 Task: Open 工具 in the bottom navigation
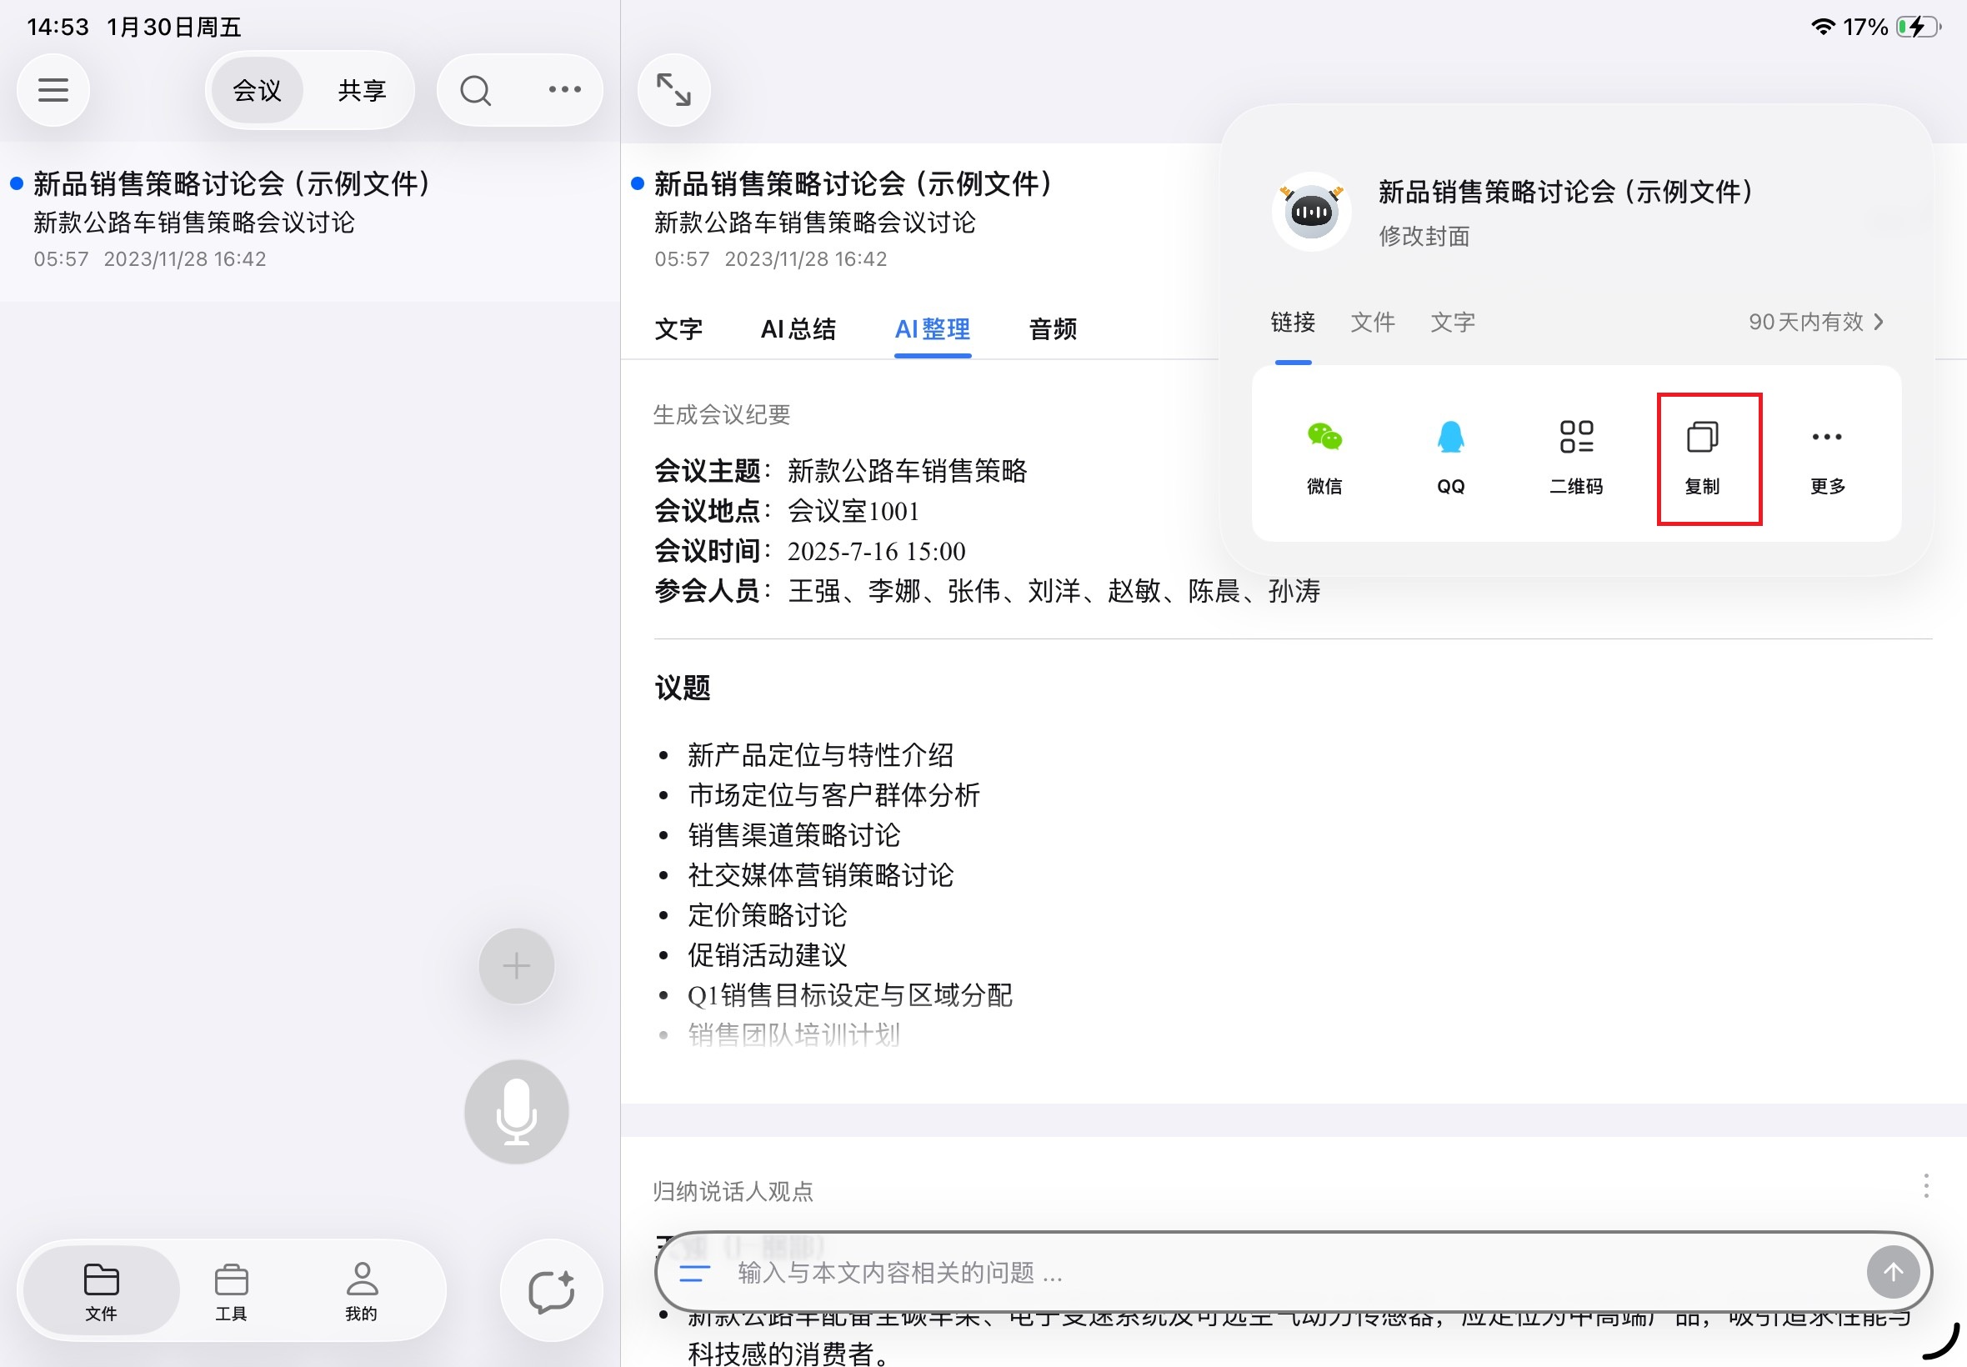(231, 1289)
